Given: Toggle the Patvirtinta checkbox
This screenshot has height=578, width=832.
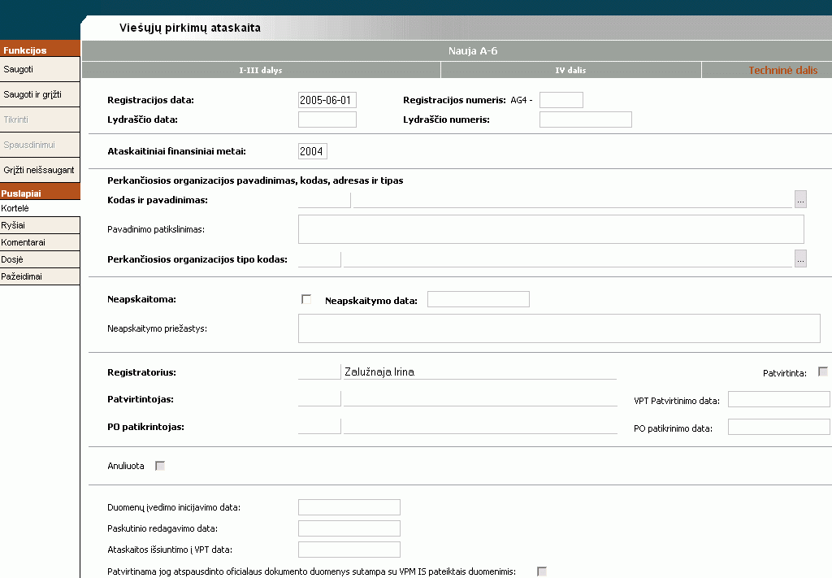Looking at the screenshot, I should [823, 372].
